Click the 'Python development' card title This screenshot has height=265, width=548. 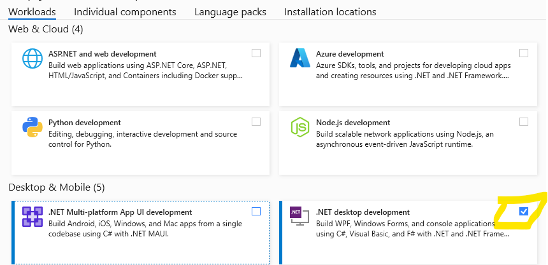click(x=85, y=123)
